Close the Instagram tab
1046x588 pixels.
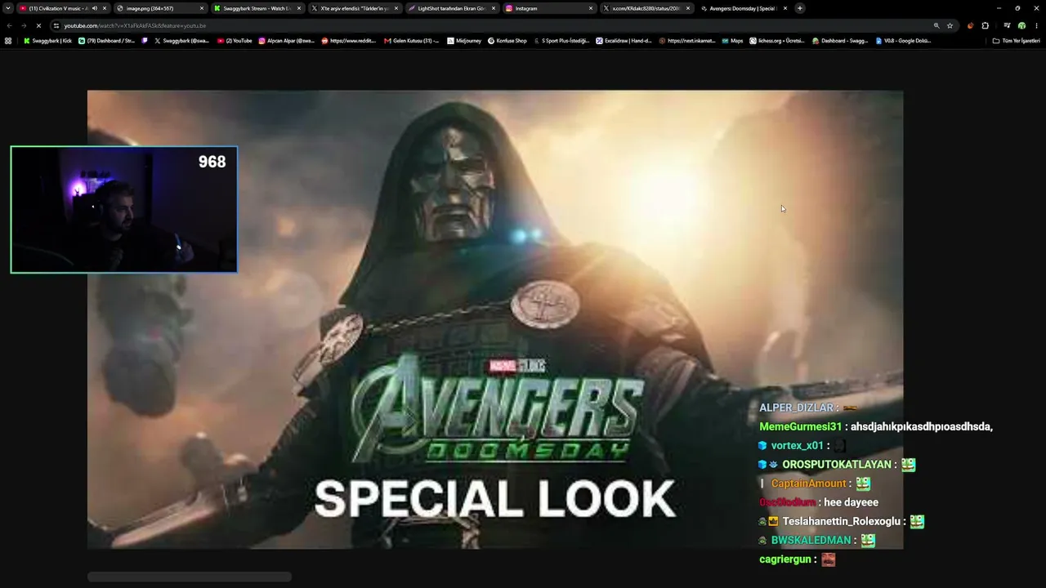pos(591,8)
